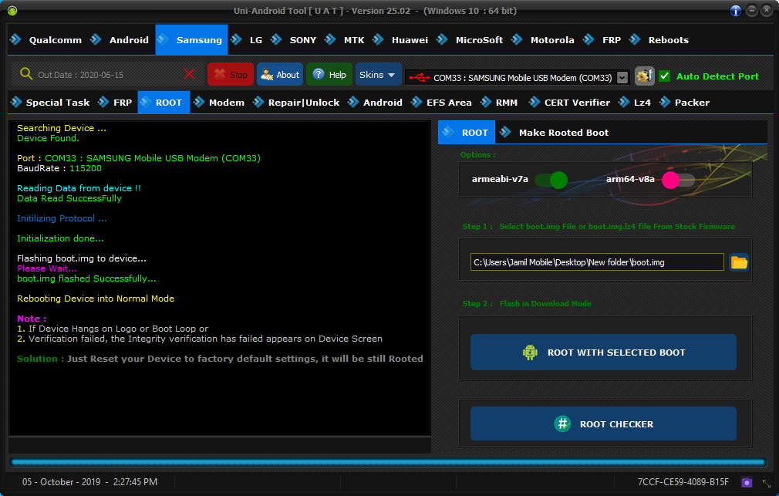Click the green app logo icon
779x496 pixels.
(x=12, y=11)
